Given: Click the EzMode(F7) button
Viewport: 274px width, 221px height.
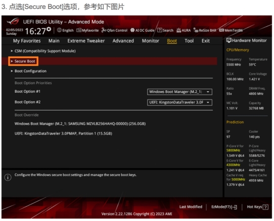Looking at the screenshot, I should click(224, 207).
